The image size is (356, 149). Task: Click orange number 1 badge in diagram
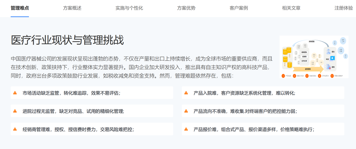coord(283,76)
